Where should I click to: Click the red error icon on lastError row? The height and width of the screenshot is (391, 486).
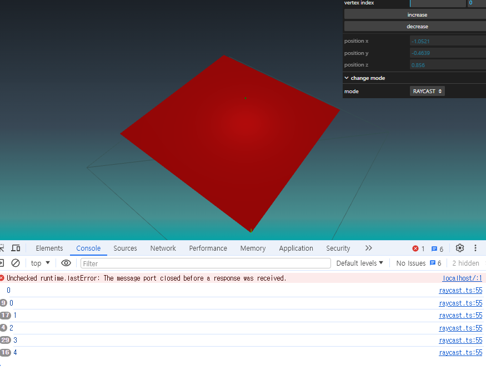(2, 278)
